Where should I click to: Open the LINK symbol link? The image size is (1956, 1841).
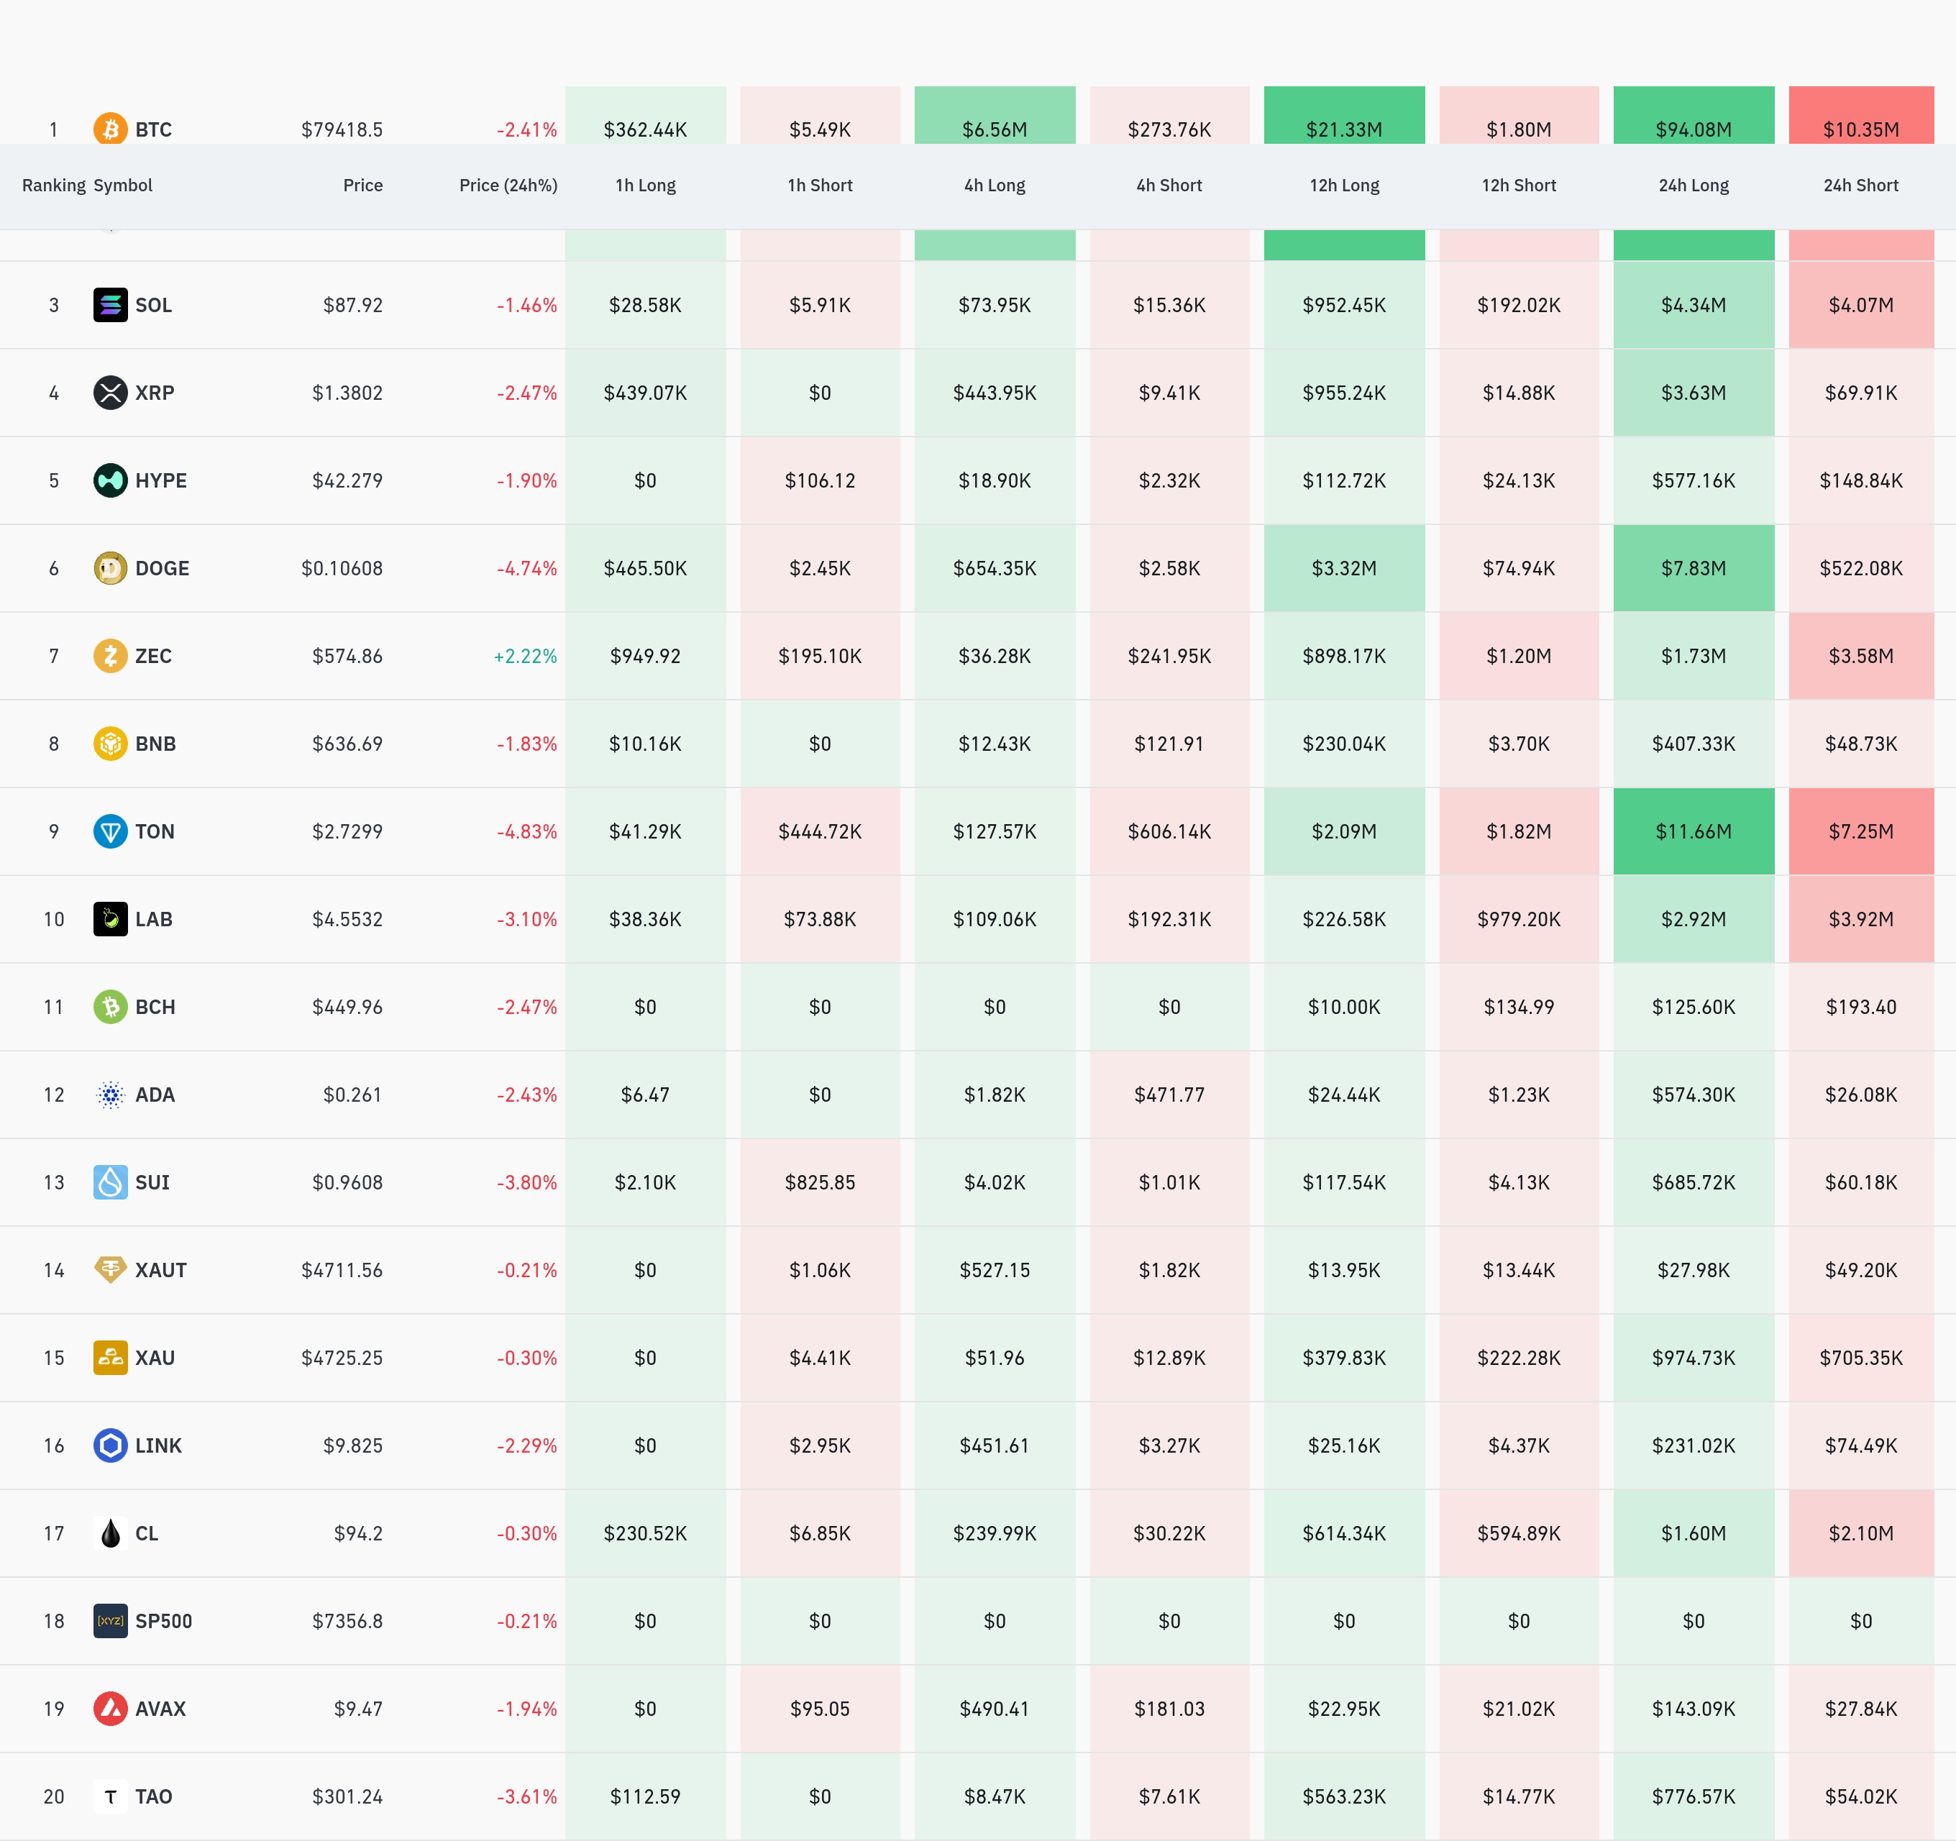[158, 1445]
